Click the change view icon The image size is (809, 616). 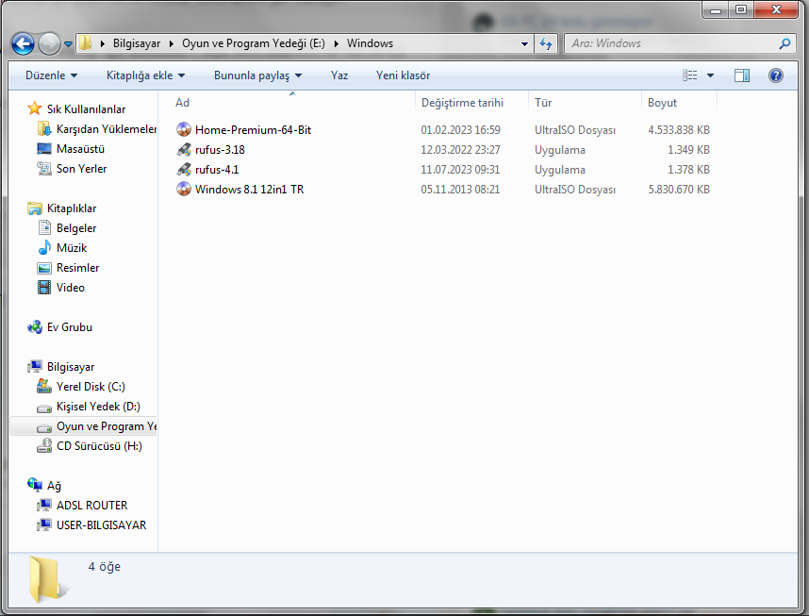pyautogui.click(x=690, y=75)
